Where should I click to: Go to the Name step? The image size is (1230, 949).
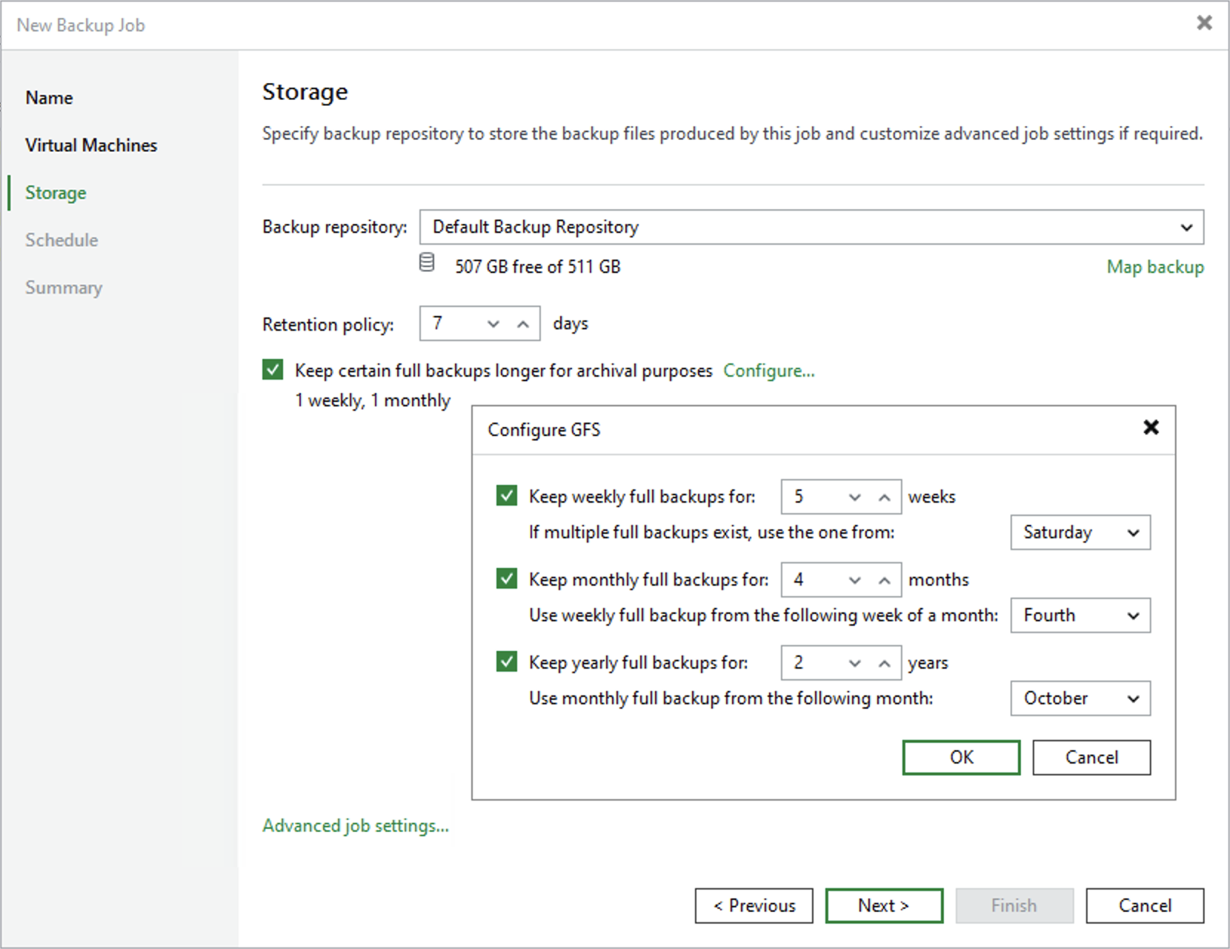pos(49,98)
